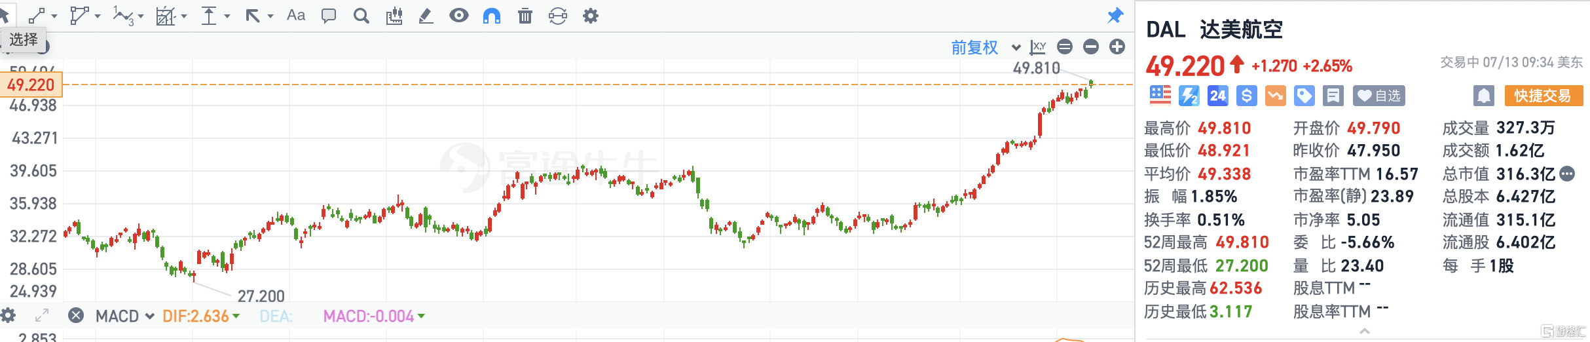
Task: Select the arrow selection cursor tool
Action: click(4, 14)
